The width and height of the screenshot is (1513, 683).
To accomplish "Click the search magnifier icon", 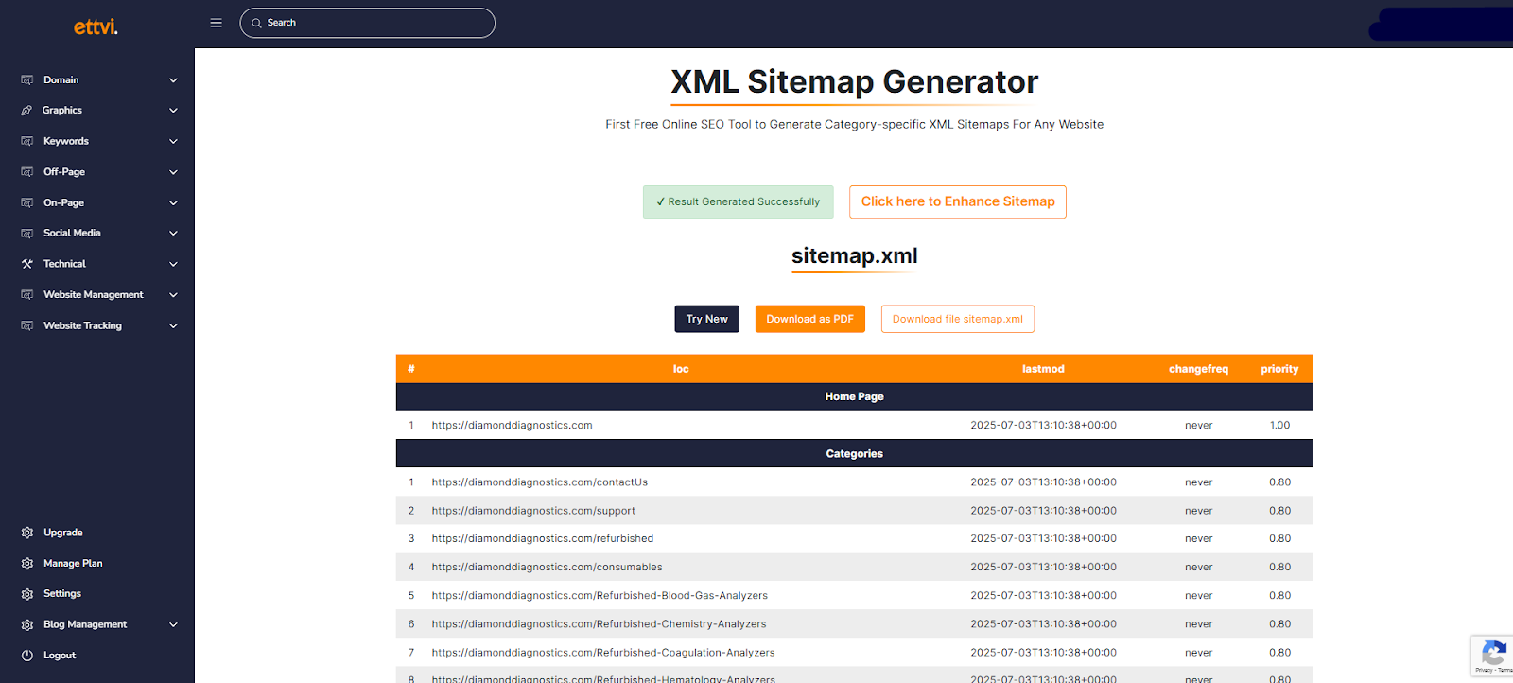I will point(256,23).
